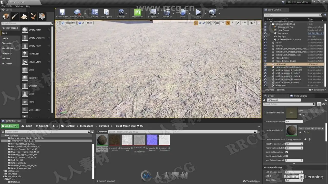Click the Add New button

10,126
